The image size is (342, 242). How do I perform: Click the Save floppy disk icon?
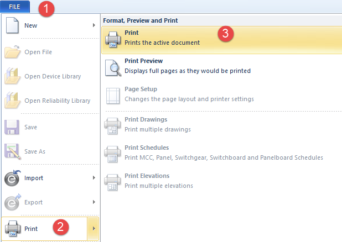click(12, 127)
